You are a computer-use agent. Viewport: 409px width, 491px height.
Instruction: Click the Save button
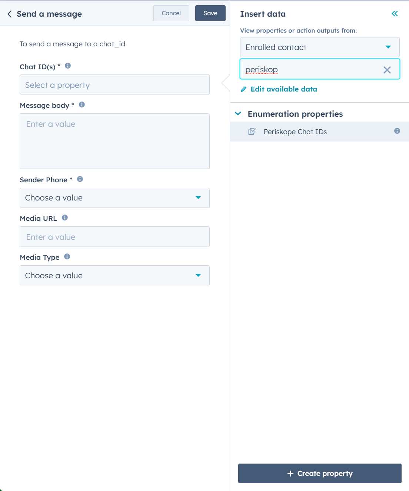tap(210, 13)
